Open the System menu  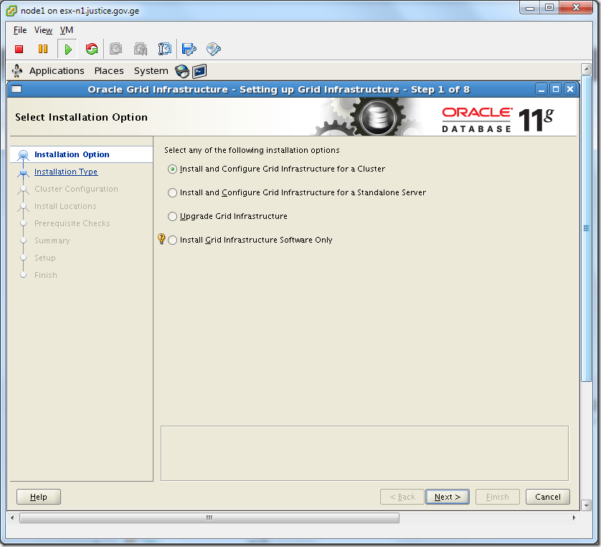(x=151, y=70)
